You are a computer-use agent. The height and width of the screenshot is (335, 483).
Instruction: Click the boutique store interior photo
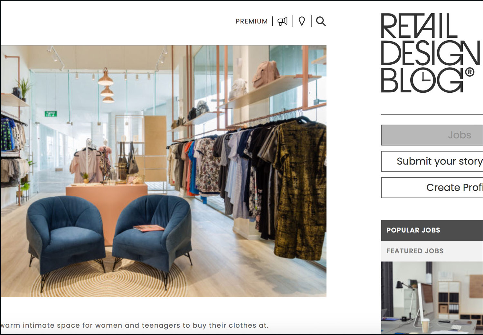pos(164,171)
